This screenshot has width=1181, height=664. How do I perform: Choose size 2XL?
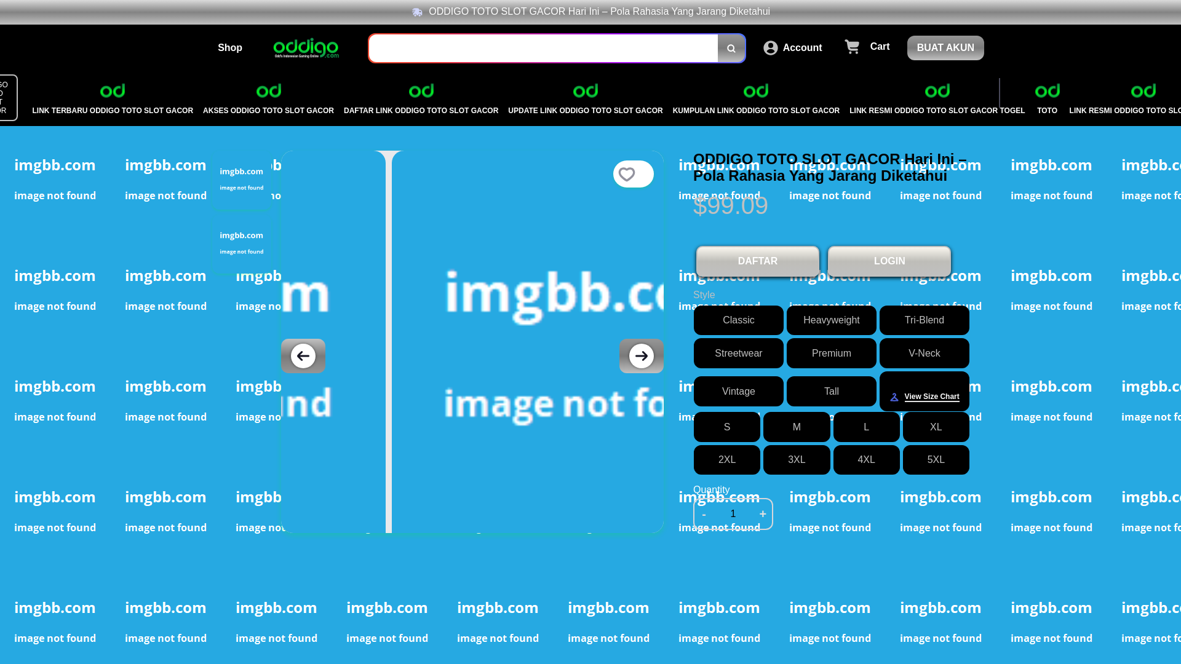click(x=726, y=460)
